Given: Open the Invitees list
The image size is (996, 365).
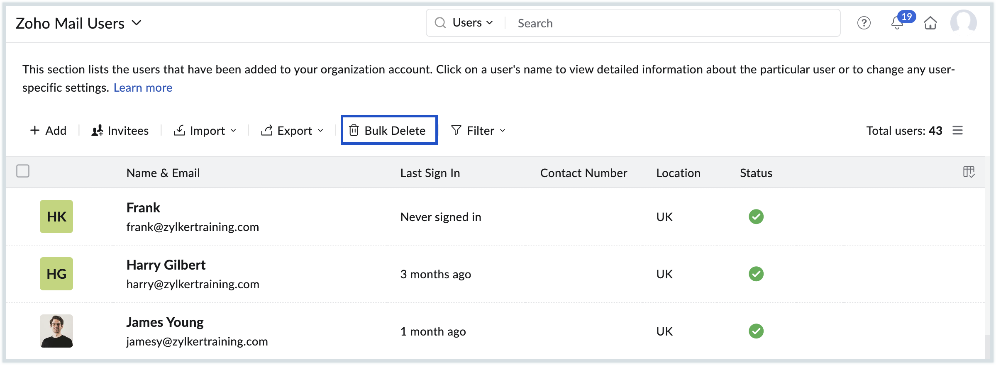Looking at the screenshot, I should (120, 131).
